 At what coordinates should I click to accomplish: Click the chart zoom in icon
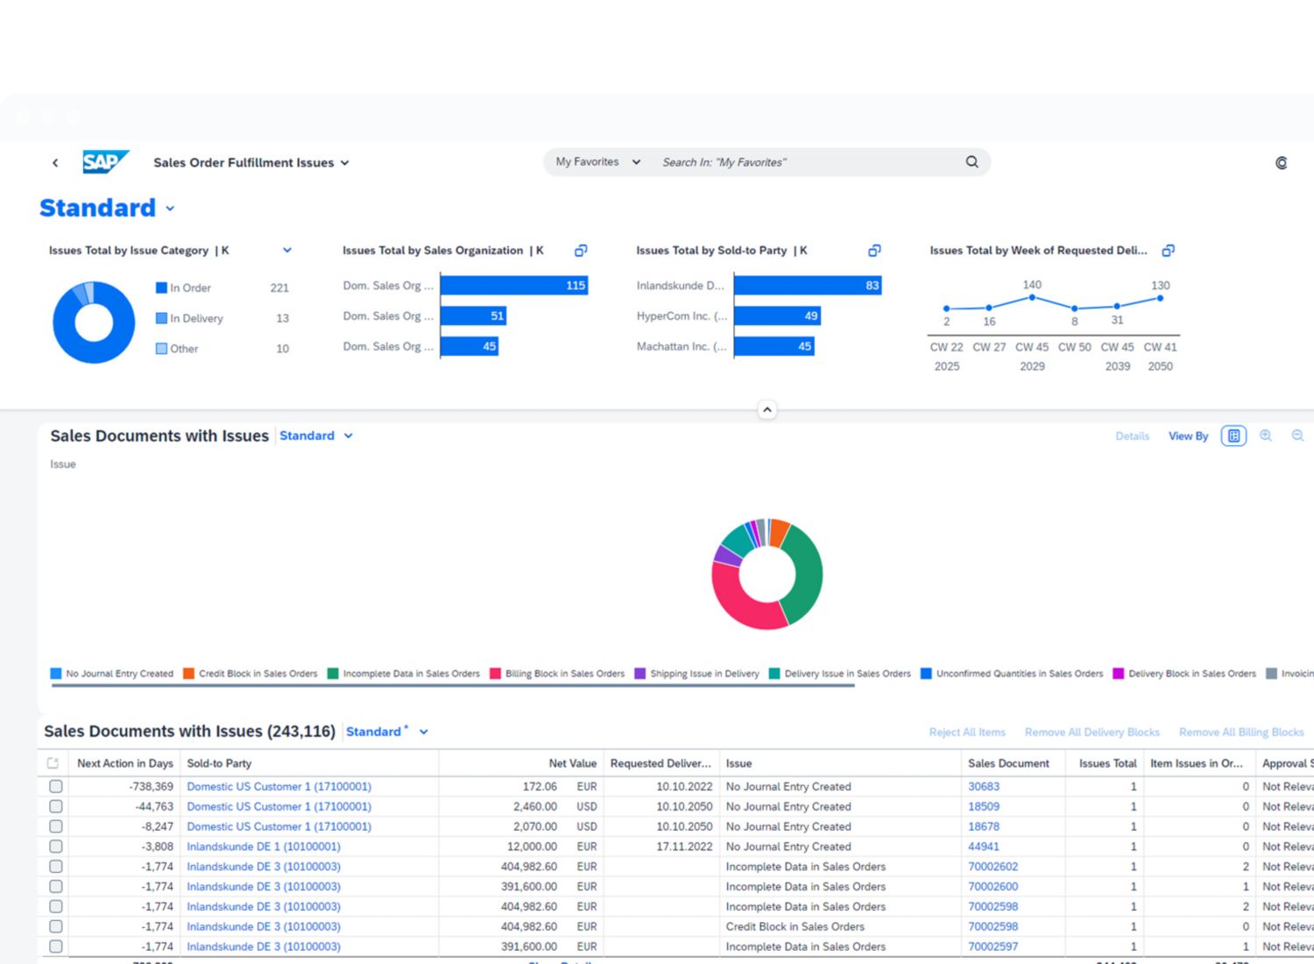pyautogui.click(x=1266, y=436)
